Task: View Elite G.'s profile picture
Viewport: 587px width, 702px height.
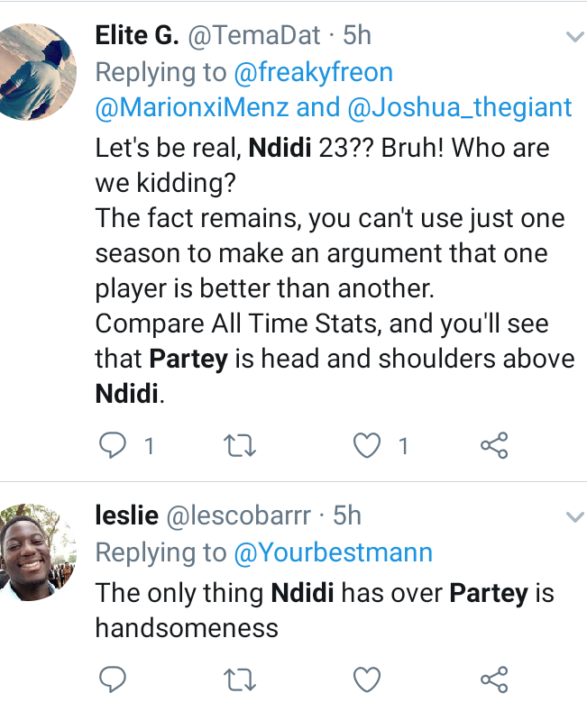Action: [36, 72]
